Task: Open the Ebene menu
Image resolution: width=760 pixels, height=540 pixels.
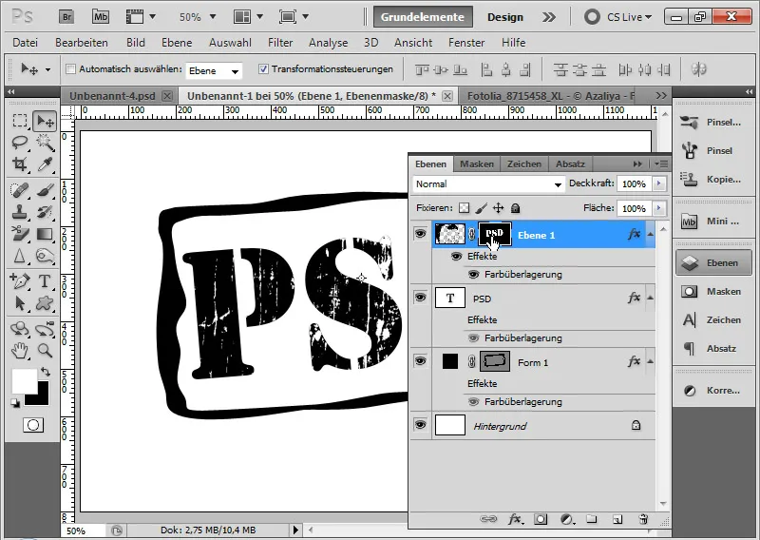Action: [x=177, y=43]
